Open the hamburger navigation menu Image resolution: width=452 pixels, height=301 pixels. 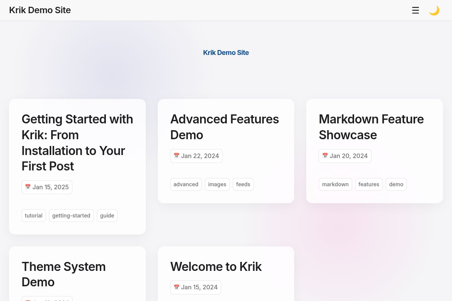(x=415, y=11)
